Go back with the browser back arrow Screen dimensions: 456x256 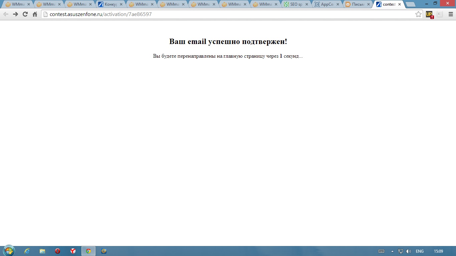[x=6, y=14]
